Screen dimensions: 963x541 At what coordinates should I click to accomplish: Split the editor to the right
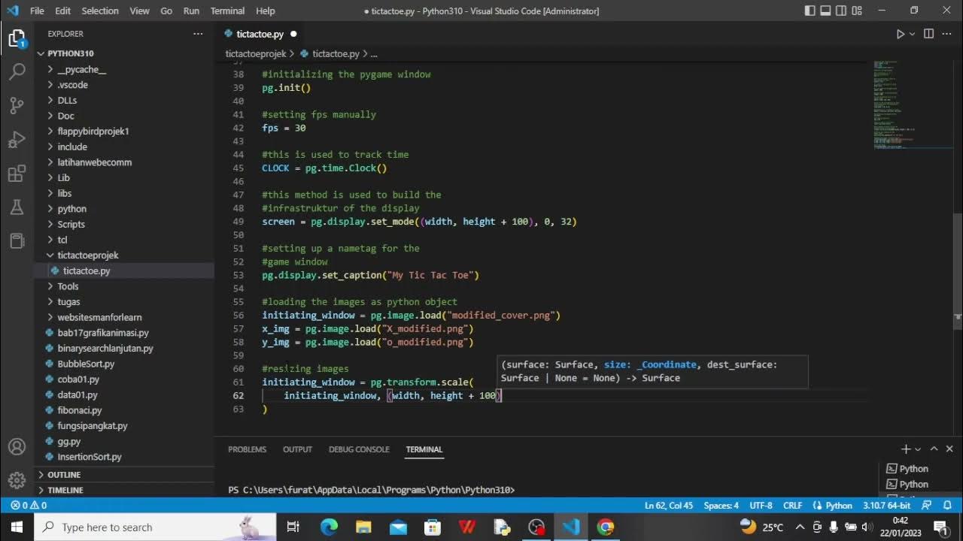[928, 34]
